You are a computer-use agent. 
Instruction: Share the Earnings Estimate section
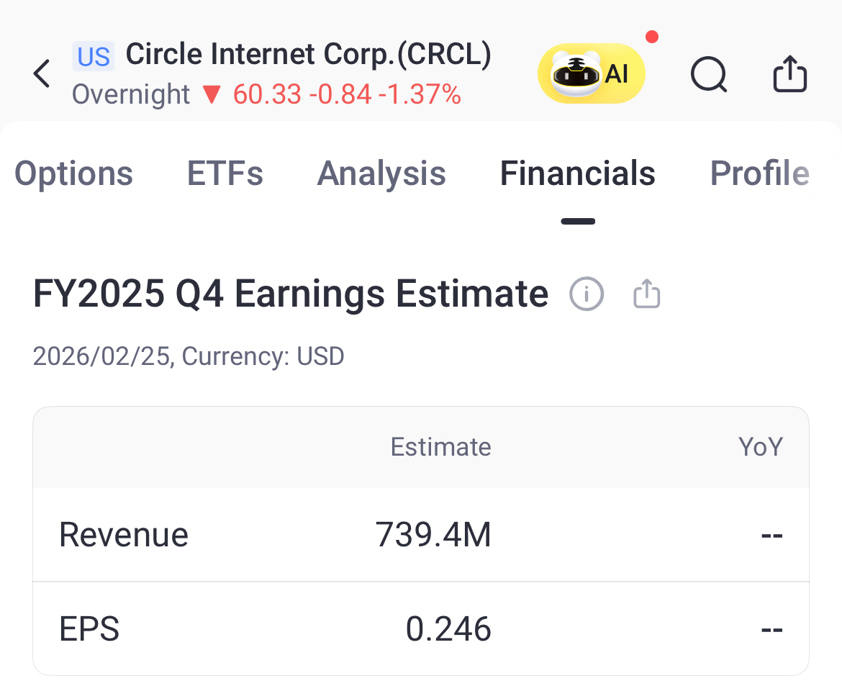[x=646, y=294]
